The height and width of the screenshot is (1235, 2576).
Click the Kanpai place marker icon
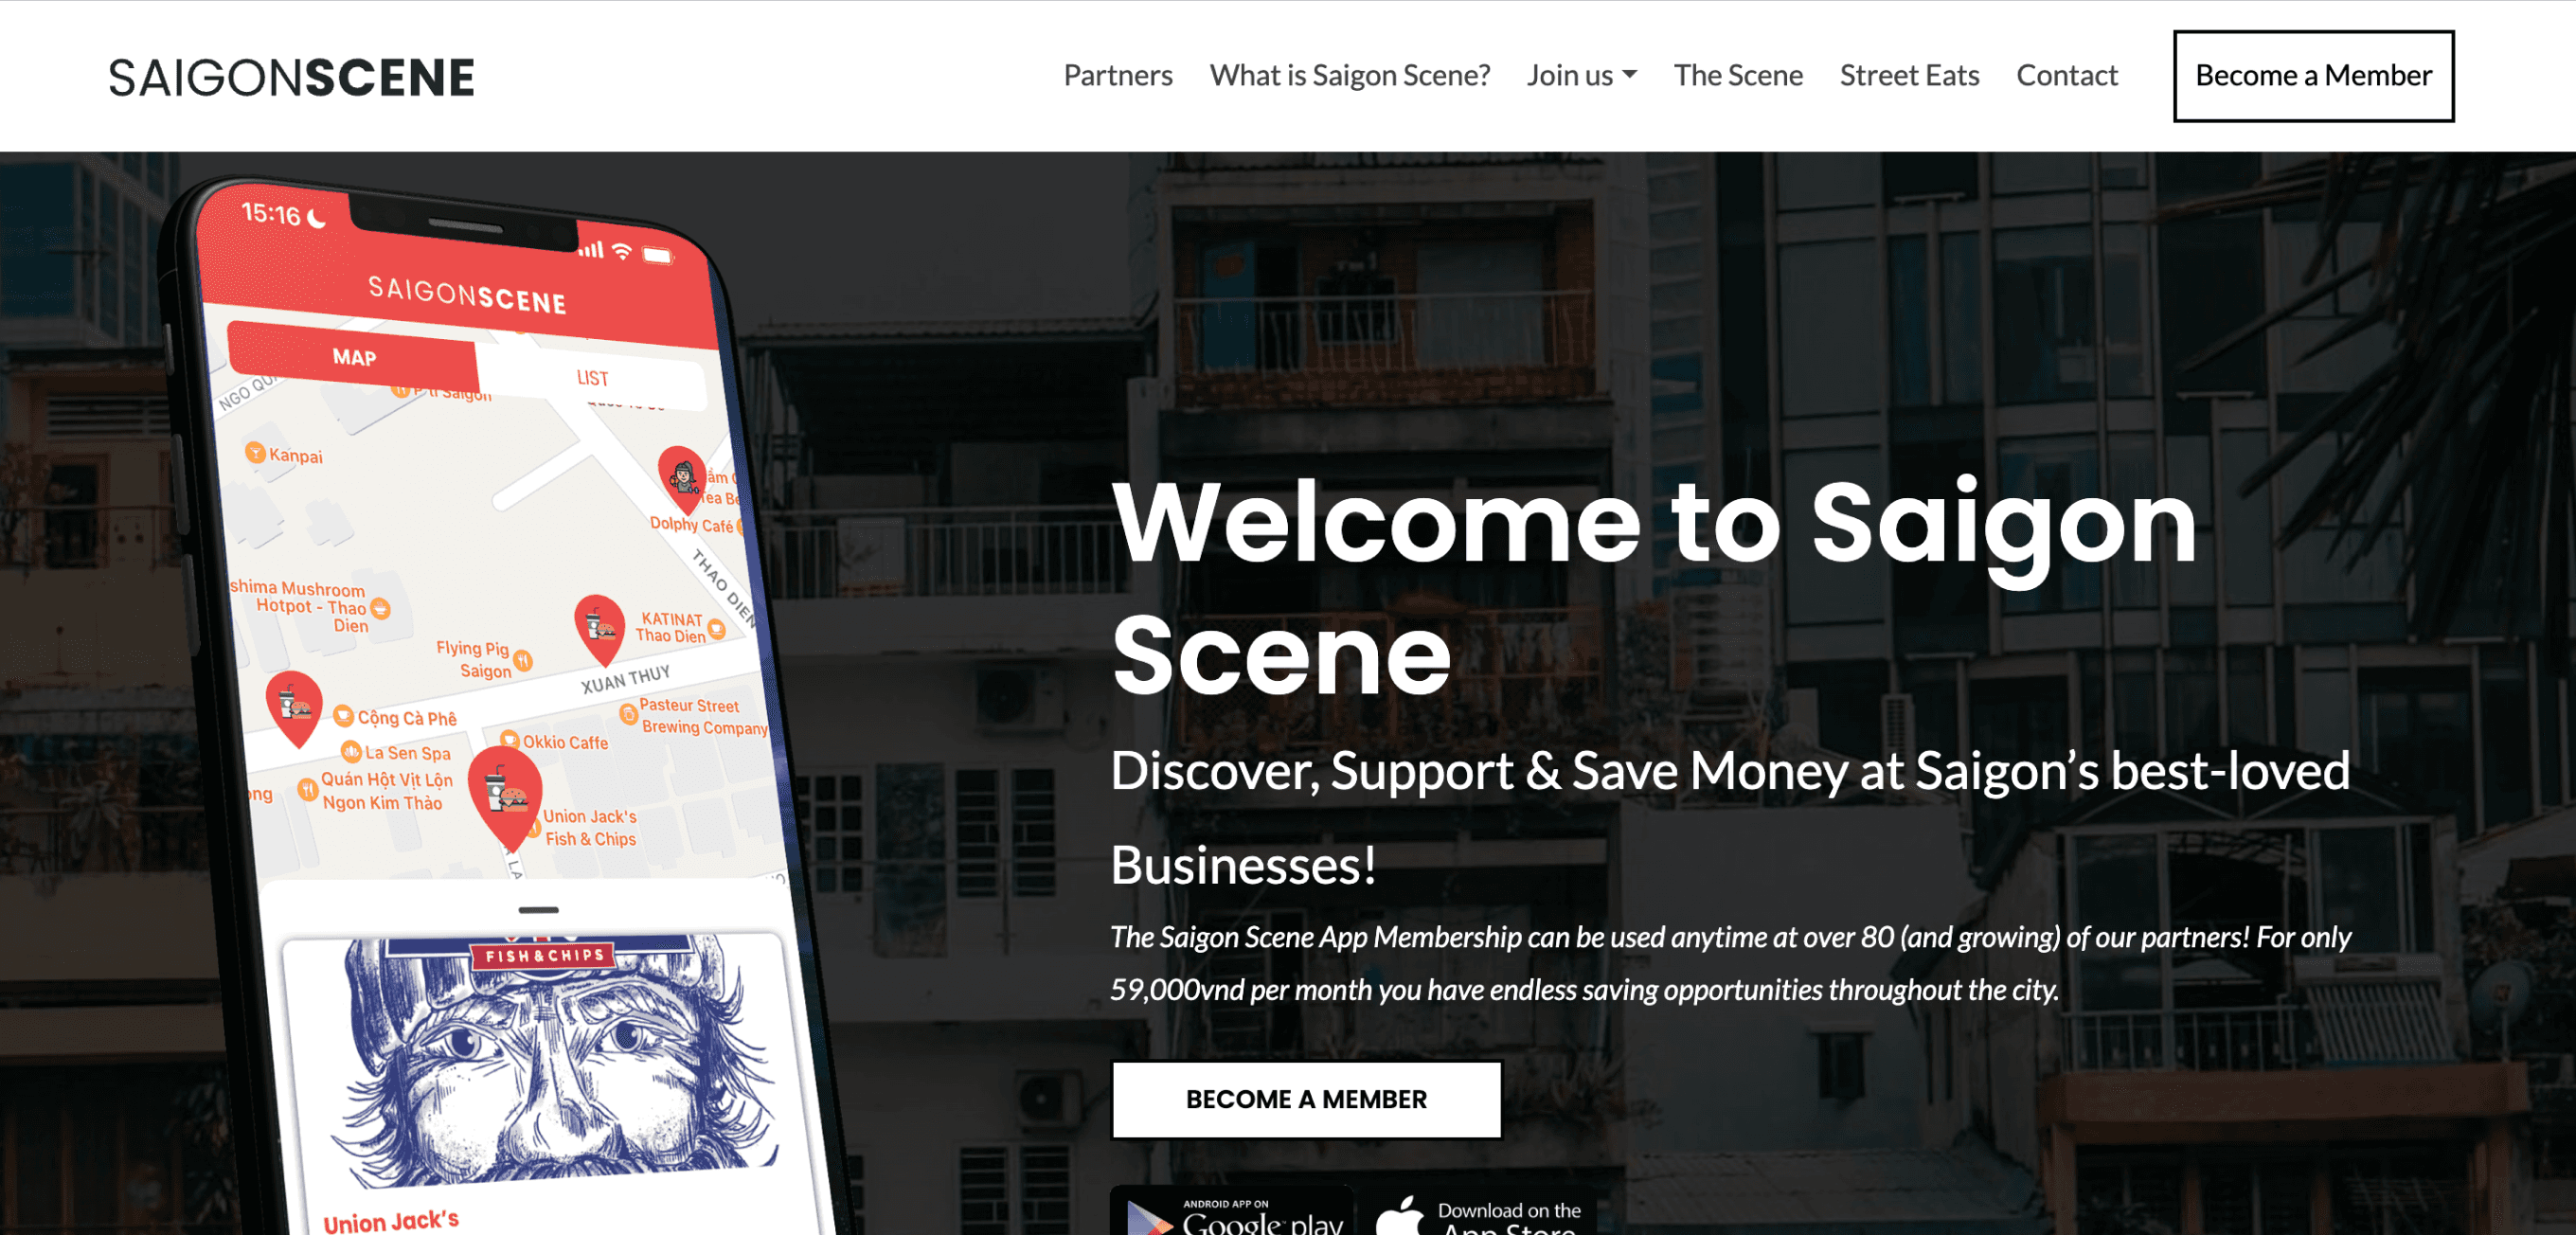click(255, 453)
